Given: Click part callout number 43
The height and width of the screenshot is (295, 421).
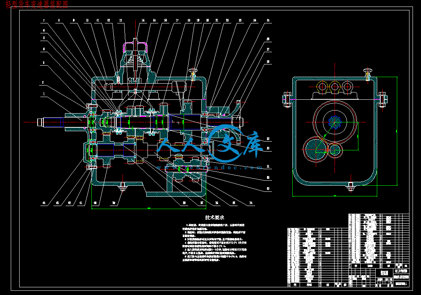Looking at the screenshot, I should coord(57,203).
